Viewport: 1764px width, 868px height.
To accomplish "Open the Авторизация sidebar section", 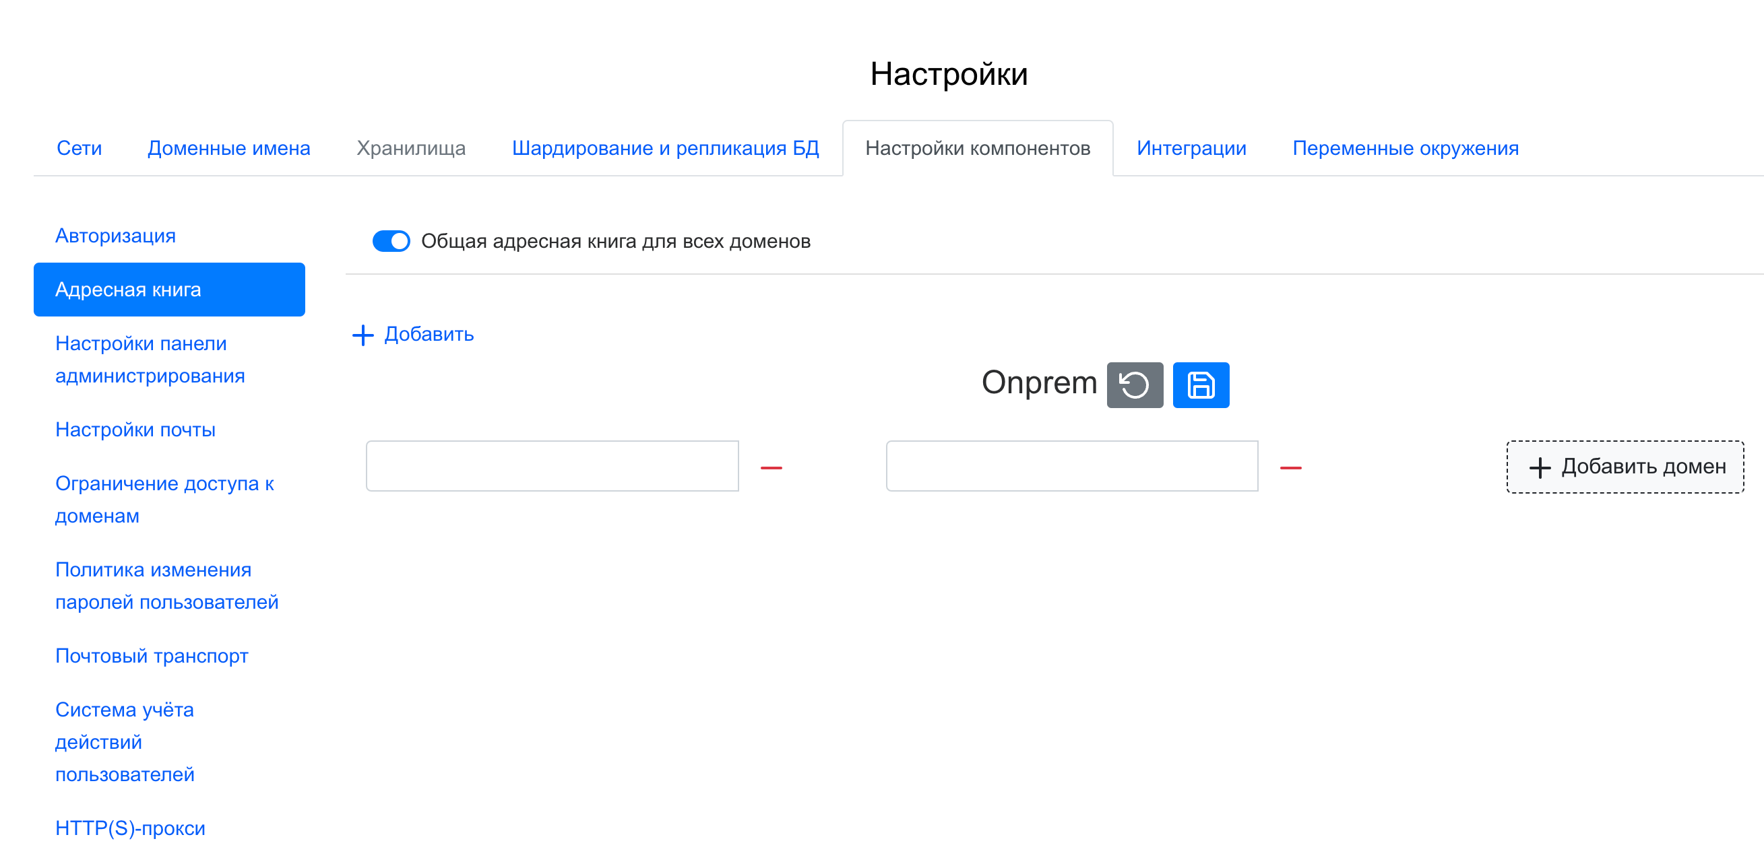I will (115, 236).
